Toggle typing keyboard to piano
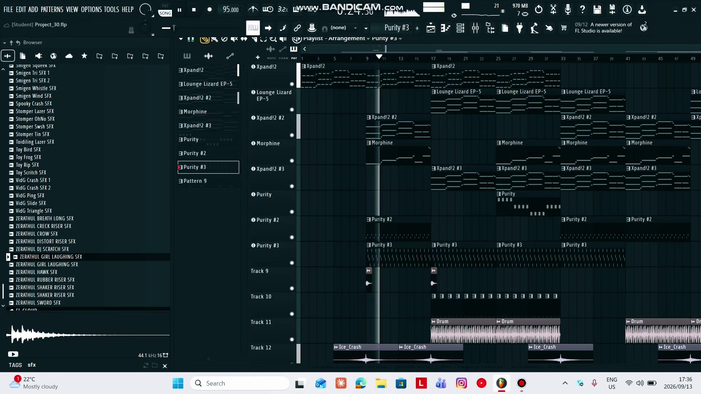 pyautogui.click(x=253, y=28)
